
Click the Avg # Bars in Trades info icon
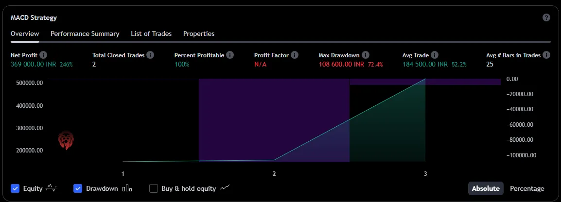coord(546,55)
